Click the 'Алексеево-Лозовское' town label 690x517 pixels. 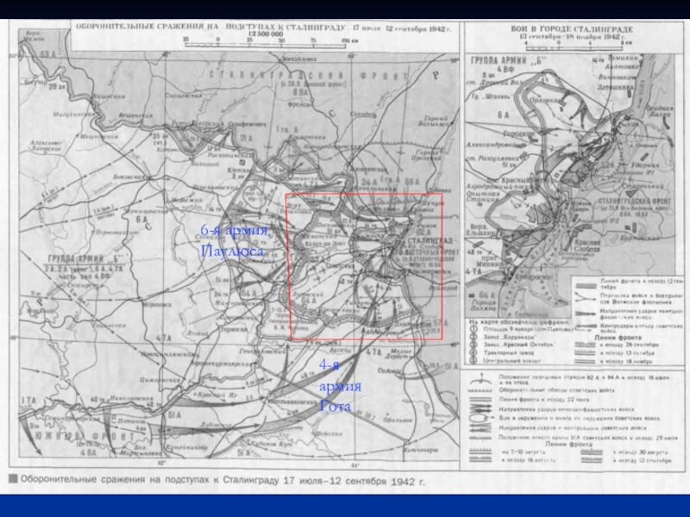pos(47,146)
